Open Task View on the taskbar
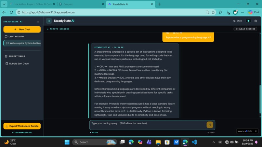Image resolution: width=262 pixels, height=147 pixels. click(x=122, y=142)
